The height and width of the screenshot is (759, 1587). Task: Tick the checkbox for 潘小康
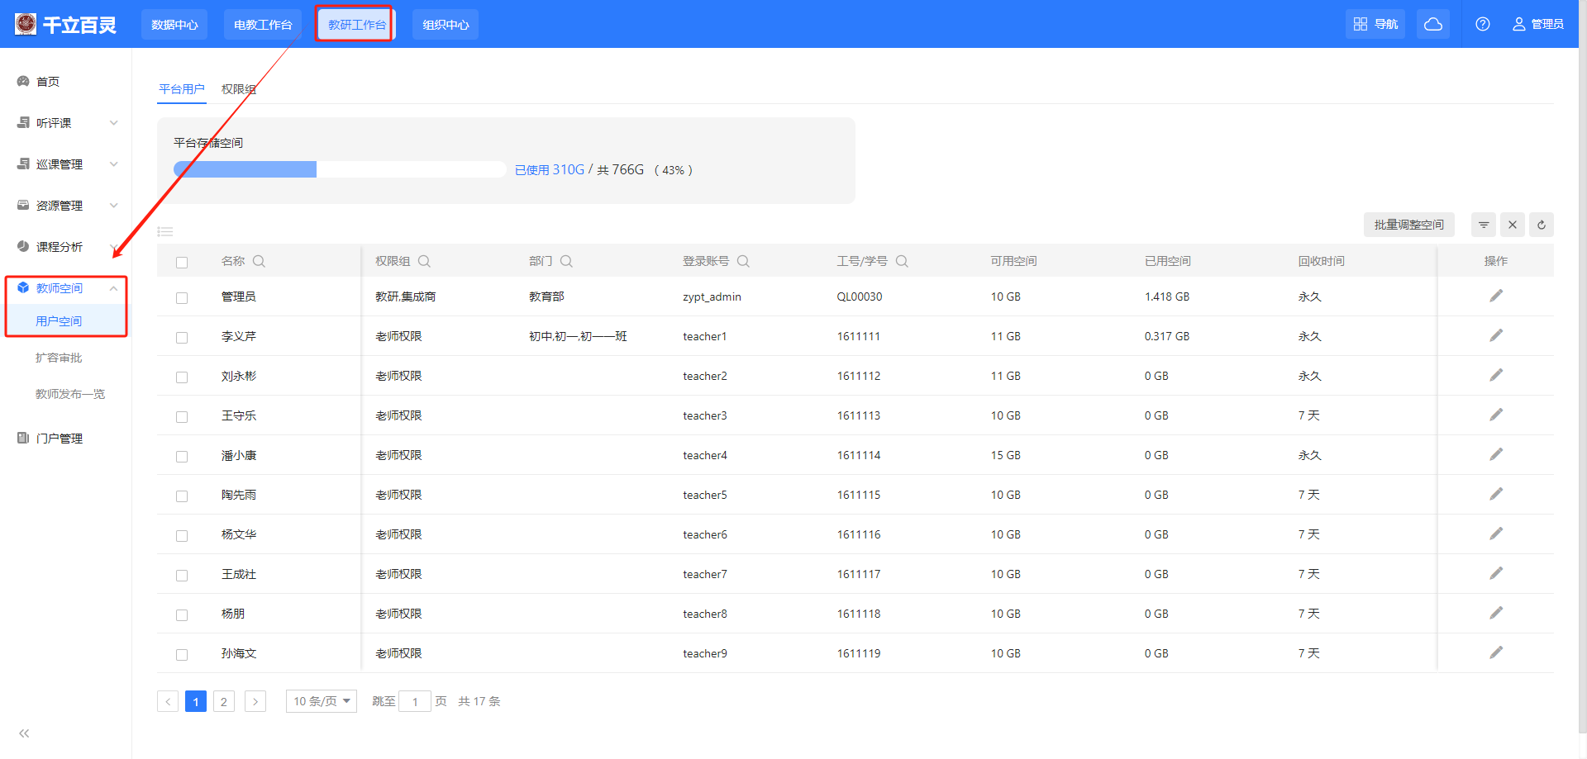(182, 457)
